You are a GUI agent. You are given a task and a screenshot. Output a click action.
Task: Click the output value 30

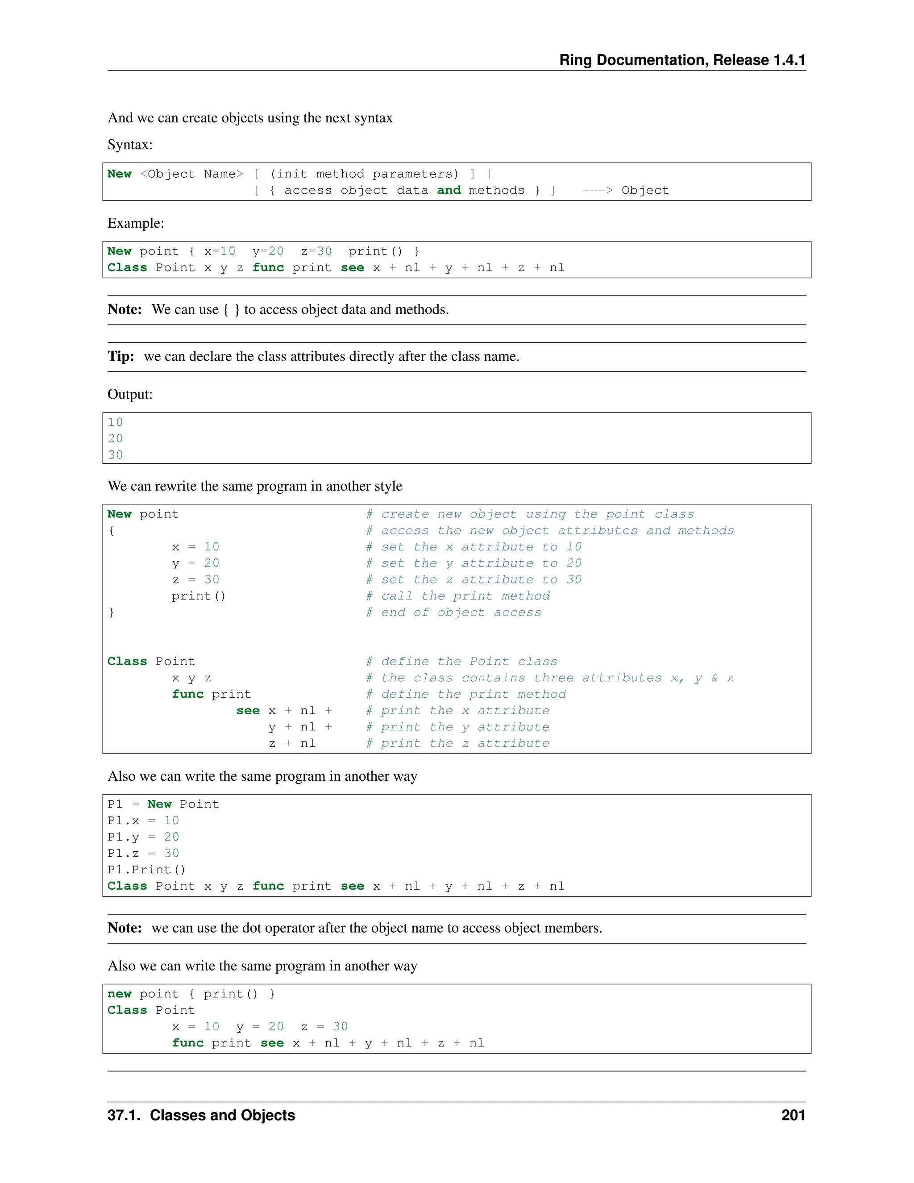(115, 455)
